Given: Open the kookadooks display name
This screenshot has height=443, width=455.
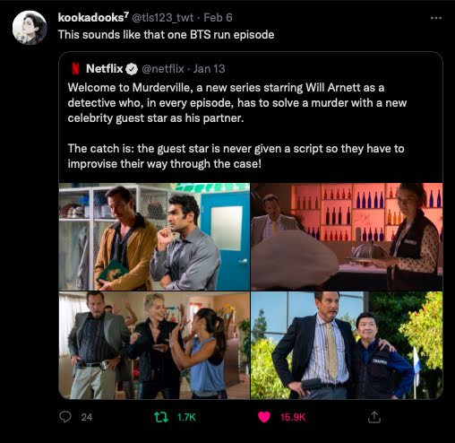Looking at the screenshot, I should point(93,18).
